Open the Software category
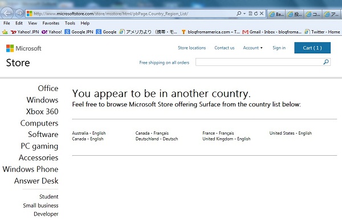342x220 pixels. pos(43,134)
